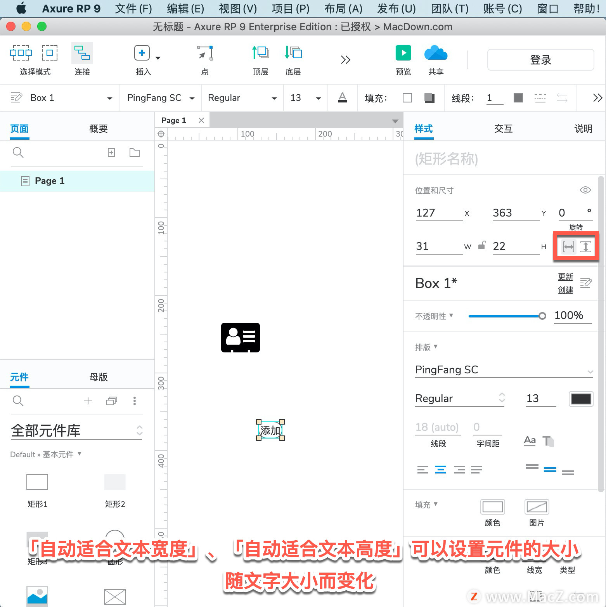606x607 pixels.
Task: Switch to the 母版 masters tab
Action: [99, 377]
